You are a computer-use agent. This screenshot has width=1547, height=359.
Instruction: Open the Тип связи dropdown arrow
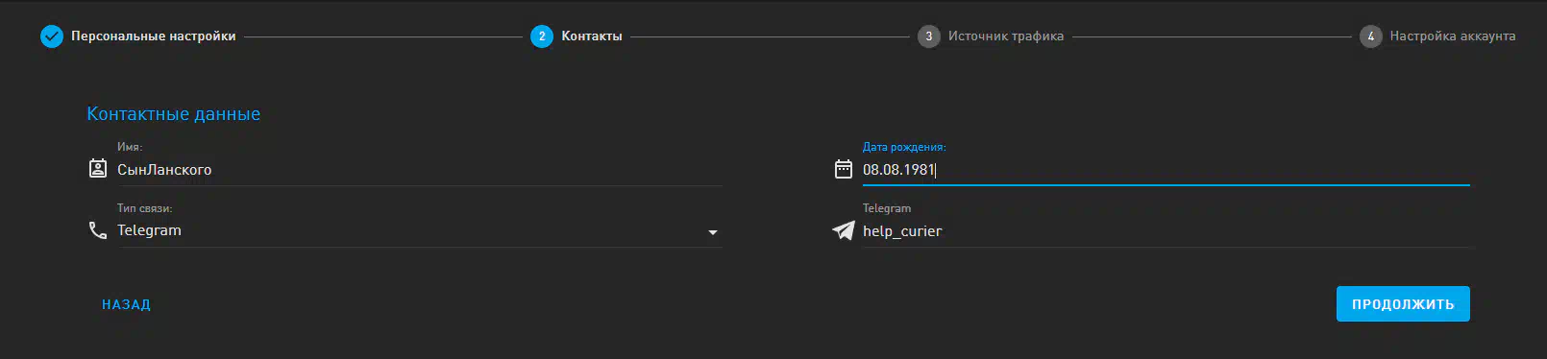(713, 232)
